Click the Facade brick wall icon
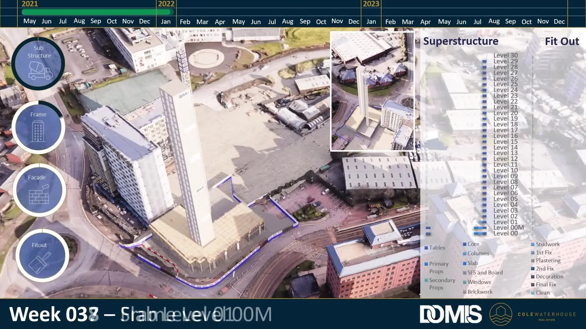Image resolution: width=586 pixels, height=329 pixels. coord(39,195)
